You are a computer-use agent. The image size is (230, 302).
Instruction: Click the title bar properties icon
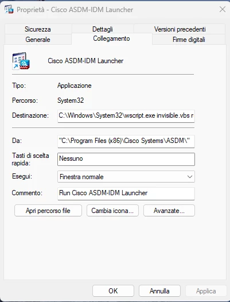9,9
